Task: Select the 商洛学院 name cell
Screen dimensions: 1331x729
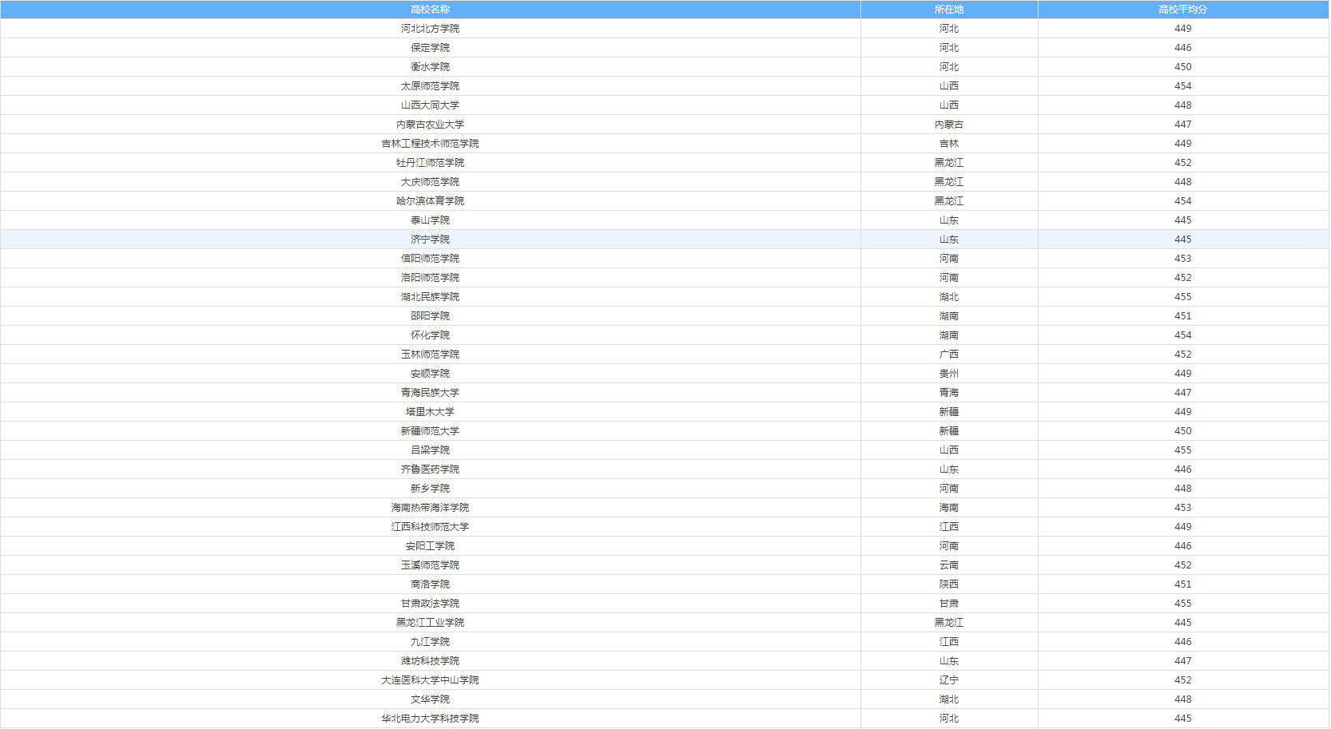Action: click(430, 584)
